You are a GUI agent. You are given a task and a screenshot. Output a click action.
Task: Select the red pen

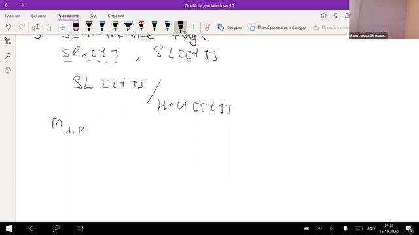(x=141, y=26)
